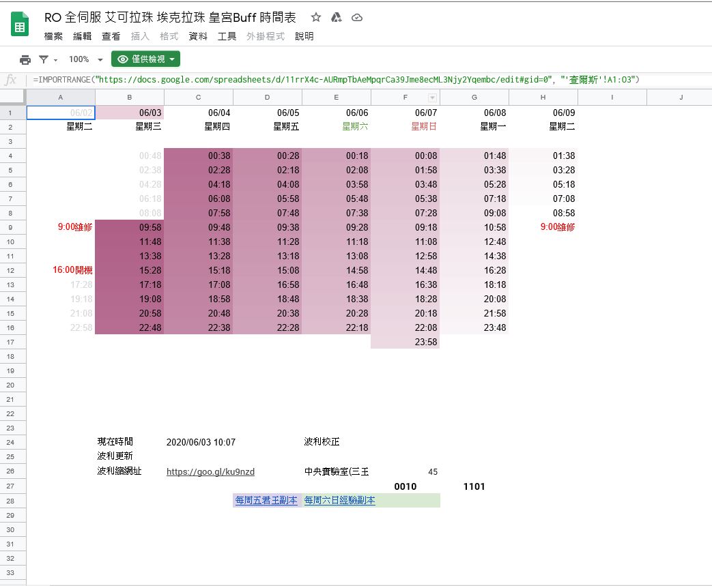Open the filter views dropdown arrow
Image resolution: width=712 pixels, height=586 pixels.
55,60
